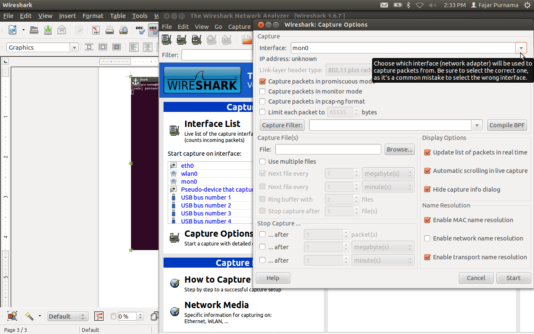Open Graphics style dropdown in LibreOffice
The height and width of the screenshot is (334, 534).
click(75, 48)
